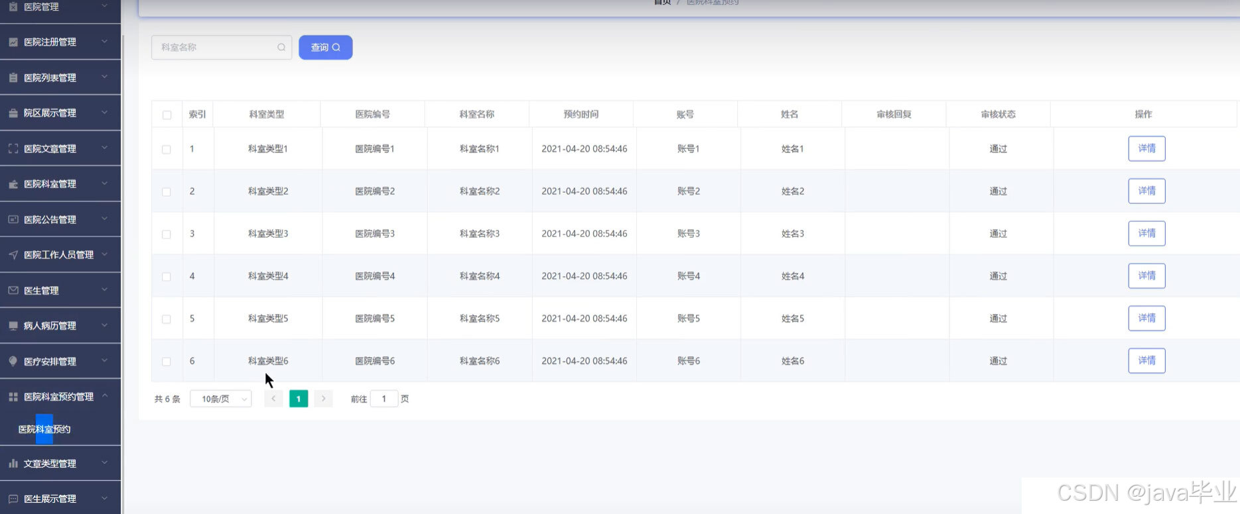Click the 医生管理 envelope icon
This screenshot has height=514, width=1240.
pyautogui.click(x=13, y=290)
